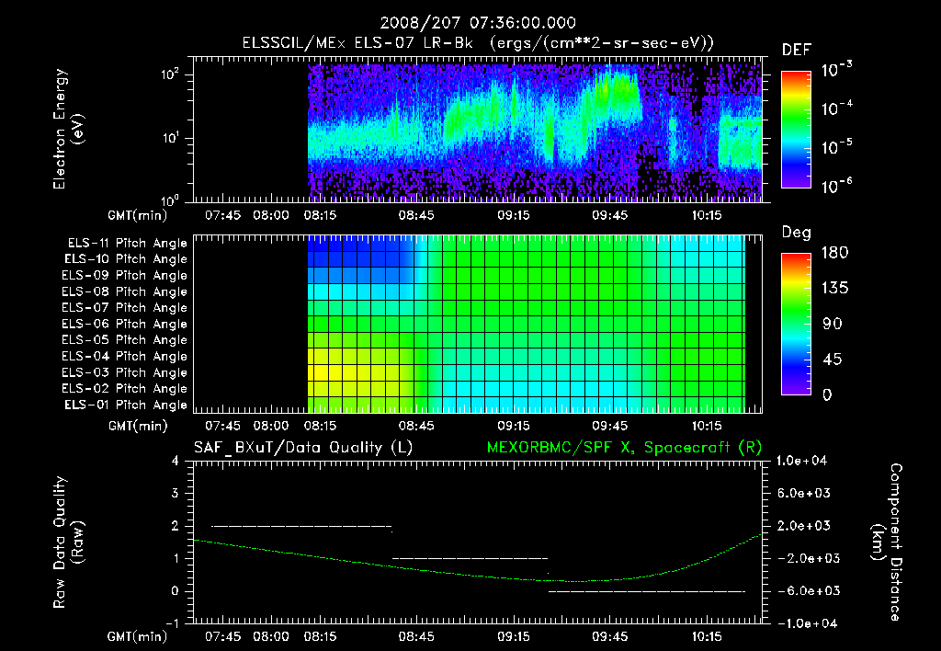This screenshot has height=651, width=941.
Task: Click the data quality line at level 1
Action: click(470, 558)
